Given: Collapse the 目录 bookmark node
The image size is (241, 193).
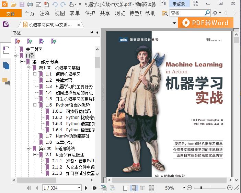Looking at the screenshot, I should pyautogui.click(x=15, y=55).
